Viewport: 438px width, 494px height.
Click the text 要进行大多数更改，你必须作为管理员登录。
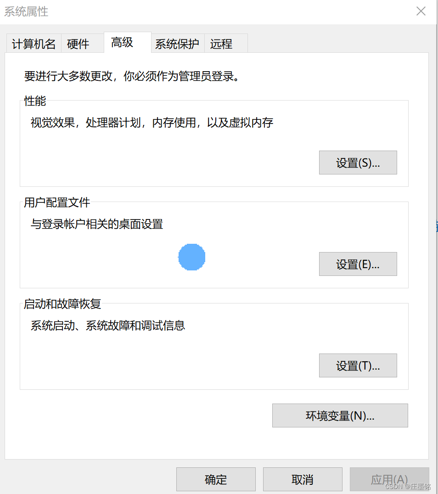click(x=132, y=76)
